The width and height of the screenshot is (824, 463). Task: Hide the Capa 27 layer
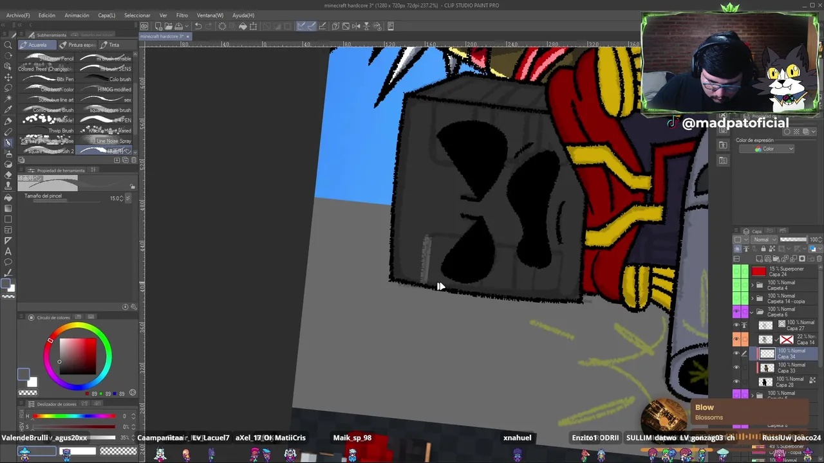click(x=736, y=325)
